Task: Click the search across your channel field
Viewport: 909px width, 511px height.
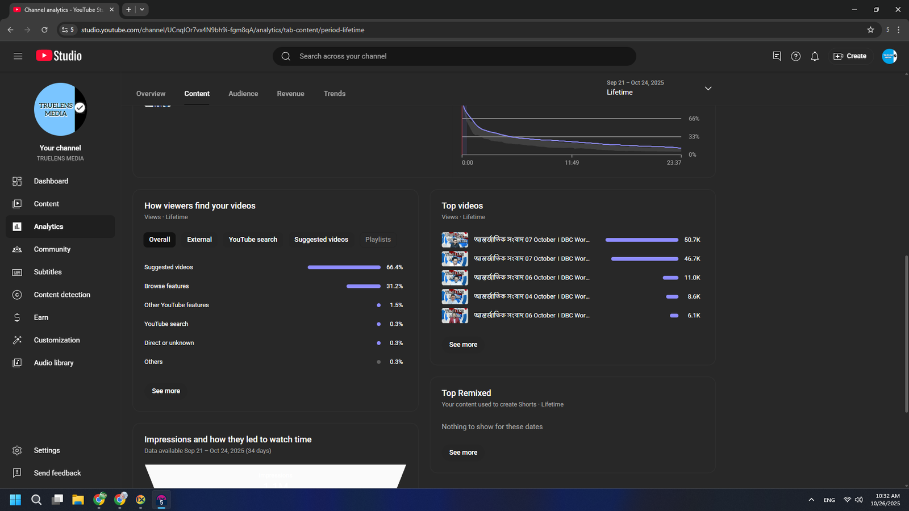Action: 454,56
